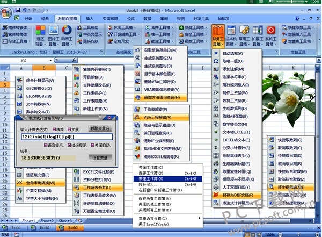Screen dimensions: 322x237
Task: Select column B header
Action: click(44, 68)
